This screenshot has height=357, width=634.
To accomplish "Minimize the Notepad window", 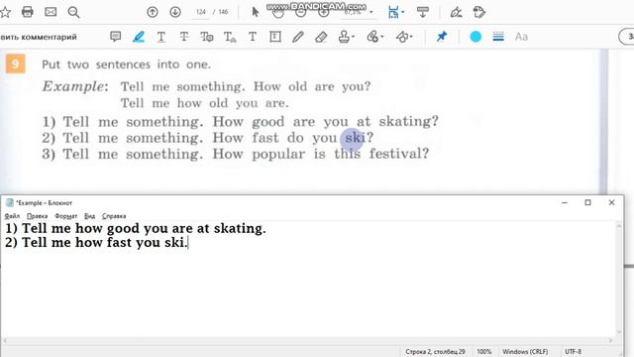I will point(565,202).
